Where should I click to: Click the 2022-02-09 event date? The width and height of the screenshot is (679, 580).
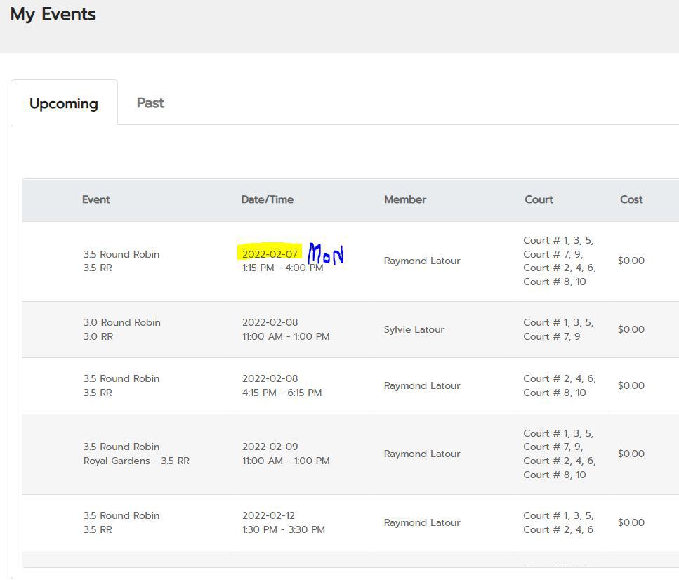[270, 447]
